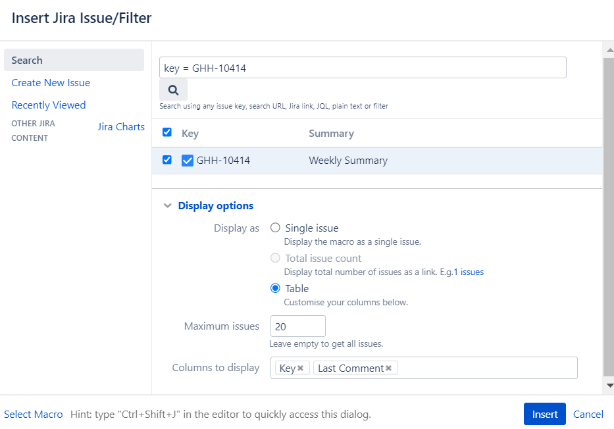
Task: Click the Cancel link
Action: (x=588, y=414)
